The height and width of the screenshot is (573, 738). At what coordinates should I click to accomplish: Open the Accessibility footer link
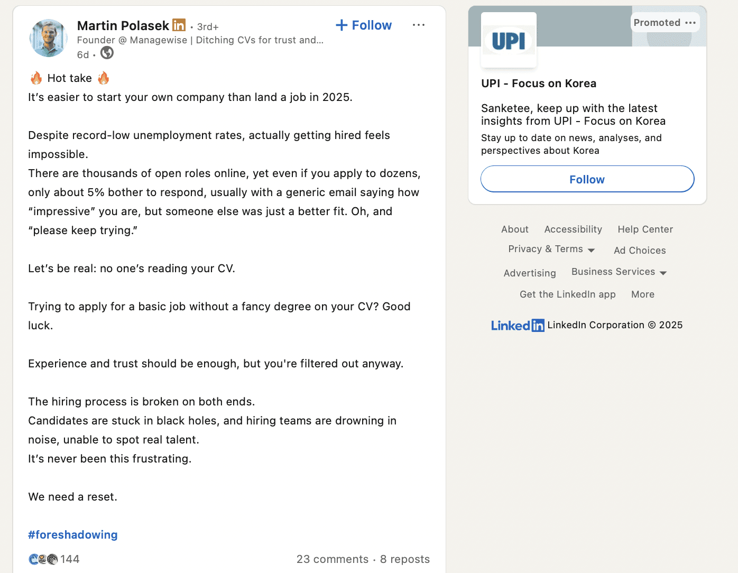[573, 229]
